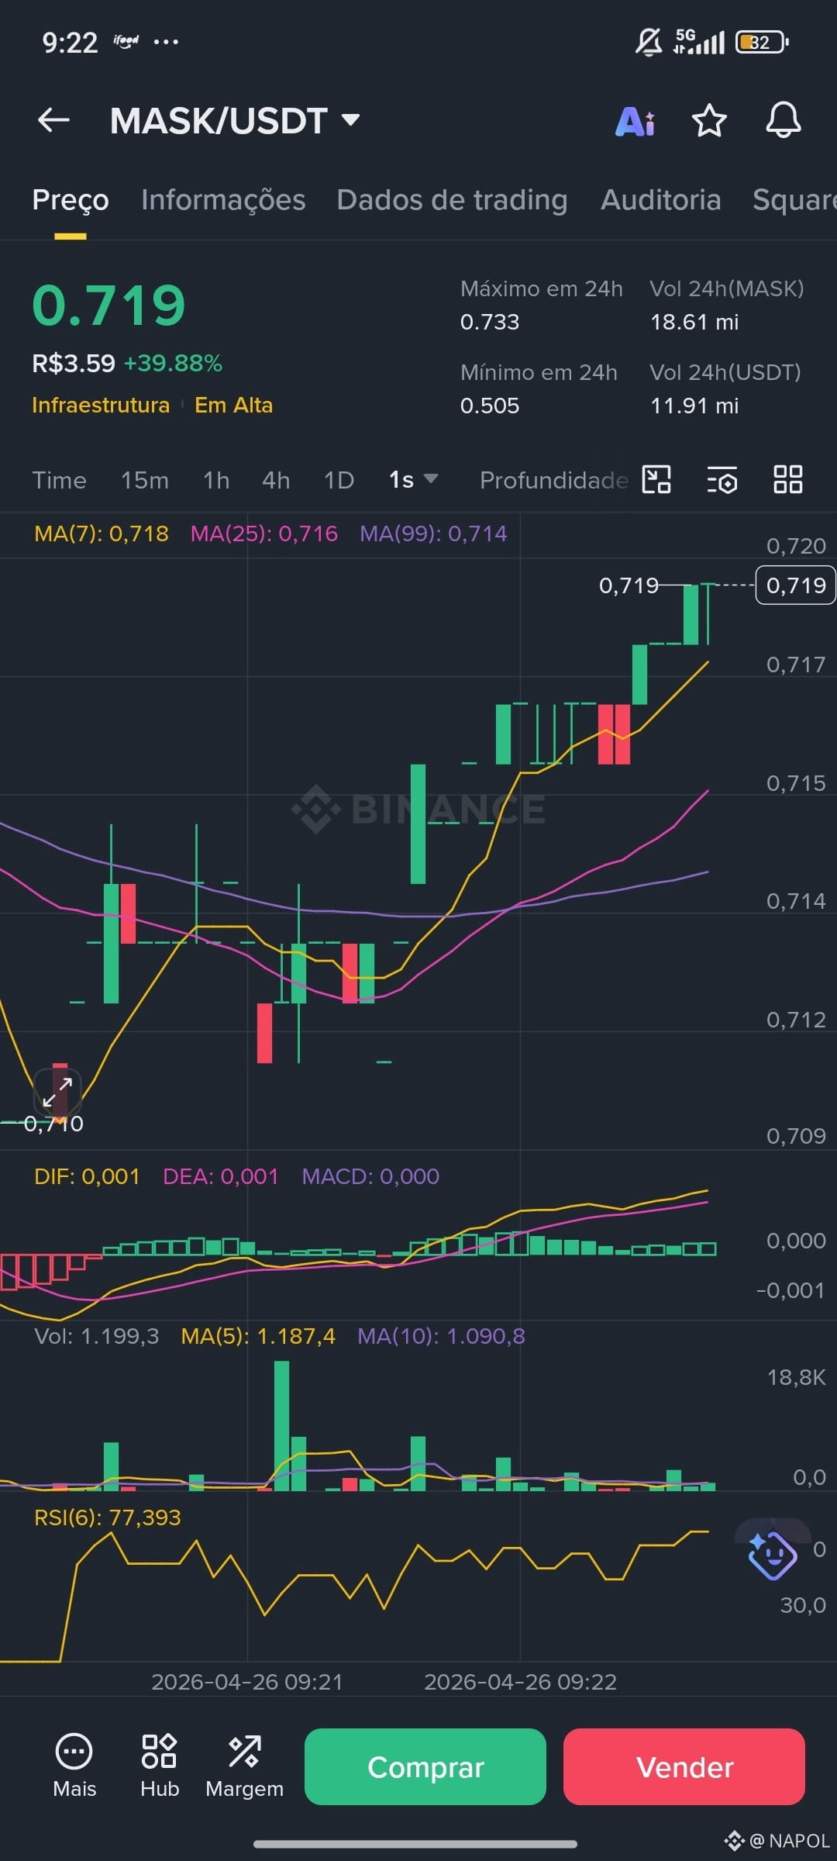Tap the muted notifications status icon

point(649,42)
